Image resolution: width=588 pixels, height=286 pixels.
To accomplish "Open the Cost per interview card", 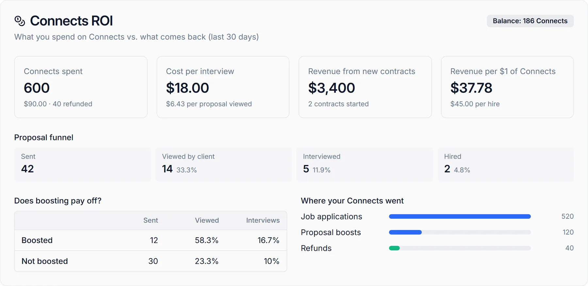I will tap(223, 87).
